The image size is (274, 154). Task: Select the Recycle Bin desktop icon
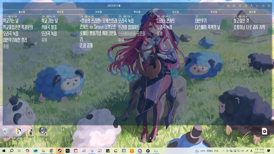(x=6, y=133)
